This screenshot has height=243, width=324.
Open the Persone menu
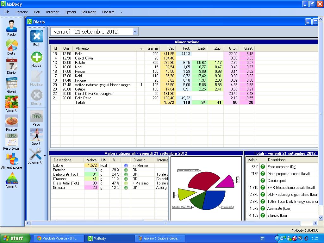[x=22, y=12]
